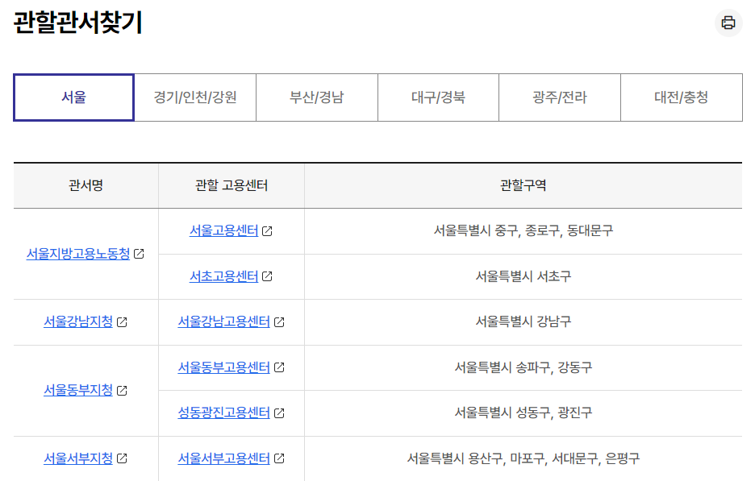Switch to the 경기/인천/강원 tab
The height and width of the screenshot is (481, 755).
[195, 97]
